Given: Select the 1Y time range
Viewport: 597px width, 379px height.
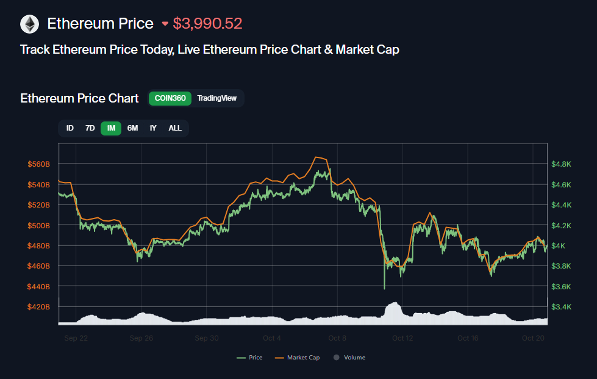Looking at the screenshot, I should (x=153, y=128).
